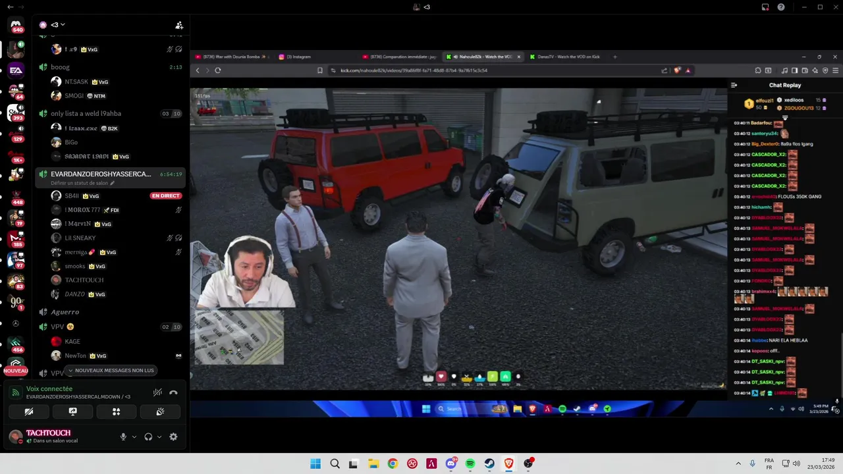Open Steam from taskbar
Screen dimensions: 843x474
(489, 463)
